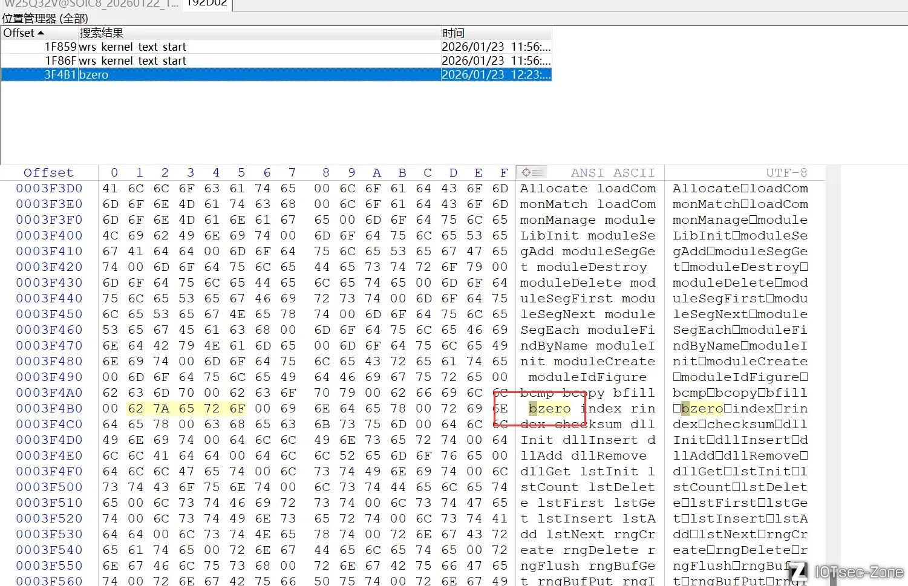Image resolution: width=908 pixels, height=586 pixels.
Task: Click the 位置管理器 (全部) panel title
Action: [x=45, y=19]
